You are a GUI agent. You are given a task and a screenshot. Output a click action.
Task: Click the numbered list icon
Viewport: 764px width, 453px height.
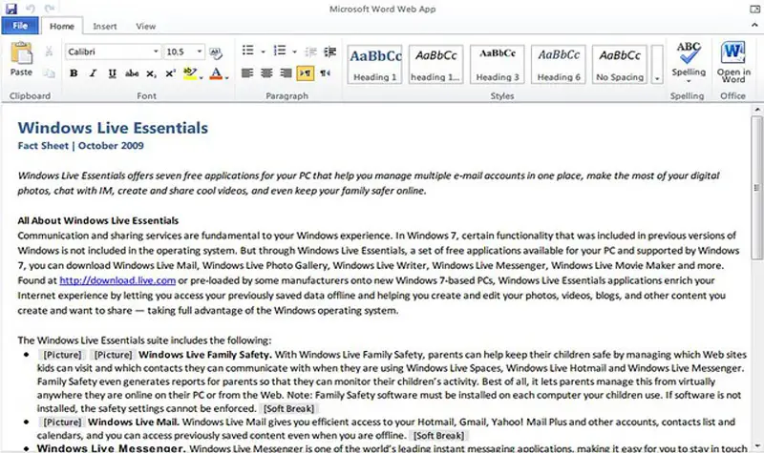pos(280,51)
